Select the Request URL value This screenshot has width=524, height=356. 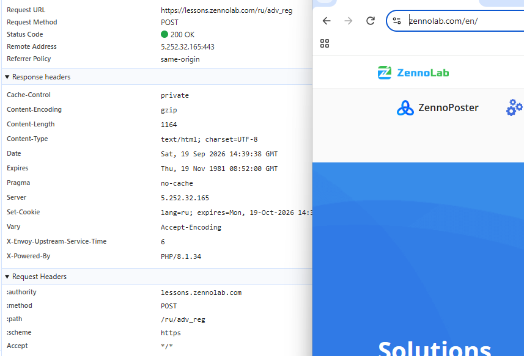pyautogui.click(x=227, y=10)
